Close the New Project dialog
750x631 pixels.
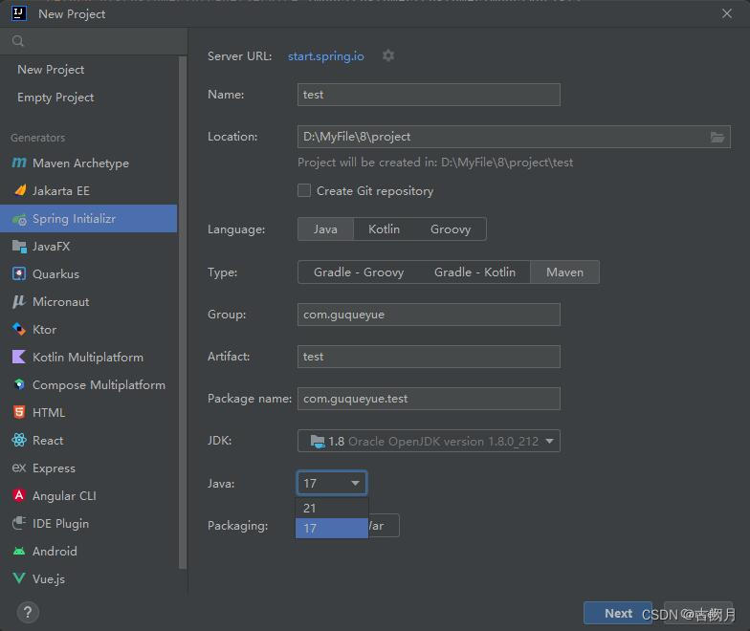(727, 13)
